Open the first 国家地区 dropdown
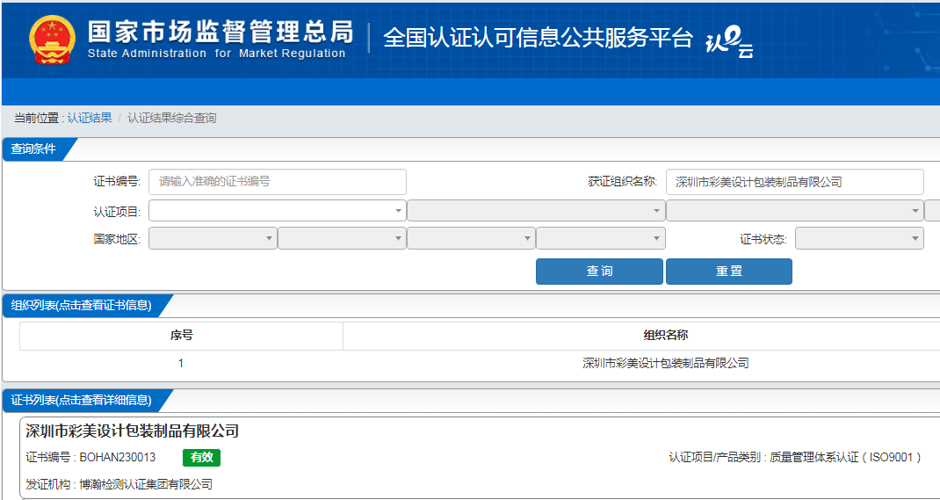Image resolution: width=940 pixels, height=500 pixels. pyautogui.click(x=213, y=238)
